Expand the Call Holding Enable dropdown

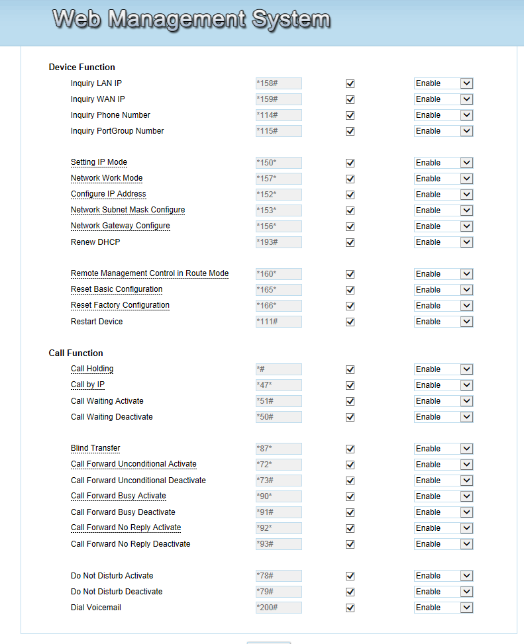click(x=443, y=369)
